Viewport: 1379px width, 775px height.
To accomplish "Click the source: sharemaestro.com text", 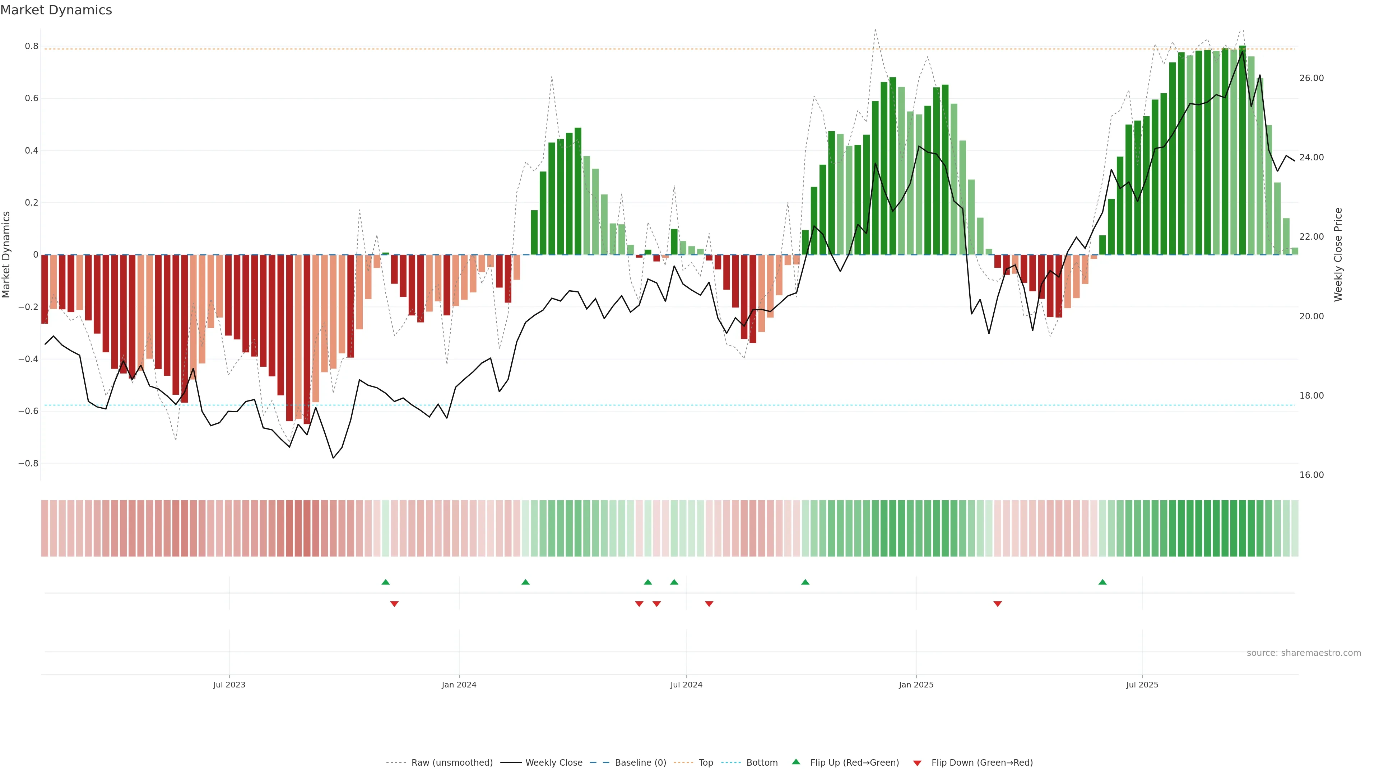I will pyautogui.click(x=1304, y=653).
